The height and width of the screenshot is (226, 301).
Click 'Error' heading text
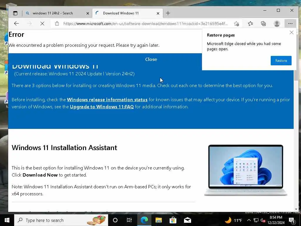pyautogui.click(x=16, y=35)
